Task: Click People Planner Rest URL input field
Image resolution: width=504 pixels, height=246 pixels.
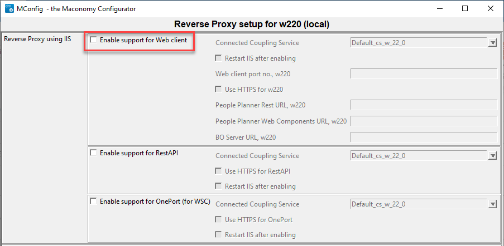Action: pyautogui.click(x=423, y=105)
